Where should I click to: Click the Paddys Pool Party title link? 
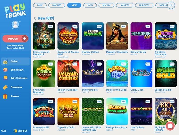click(x=116, y=127)
